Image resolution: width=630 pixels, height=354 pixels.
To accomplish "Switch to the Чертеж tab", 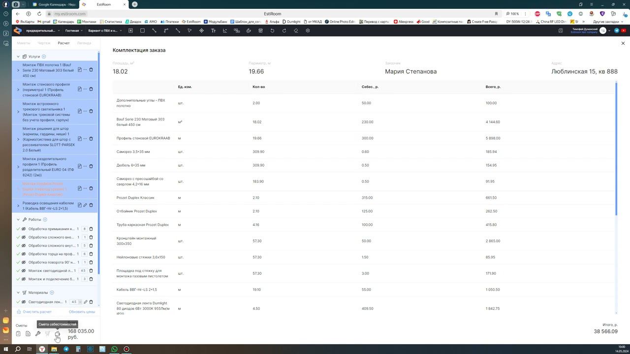I will pyautogui.click(x=44, y=43).
